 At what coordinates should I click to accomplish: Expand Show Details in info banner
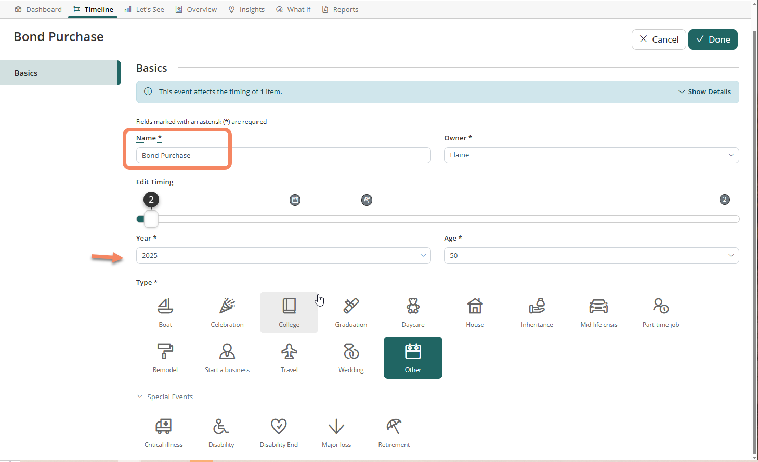tap(704, 91)
